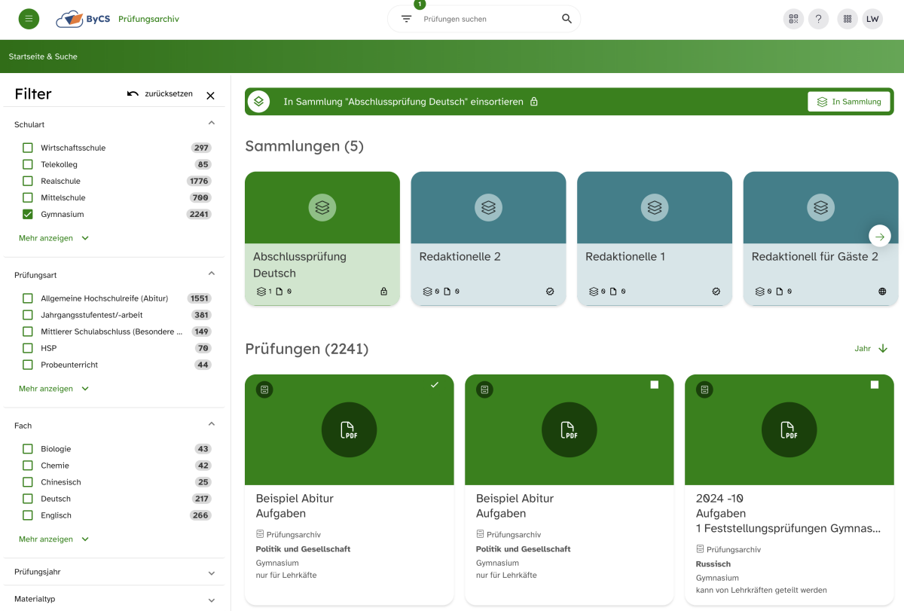Check the Deutsch subject checkbox
Screen dimensions: 904x611
pos(28,499)
